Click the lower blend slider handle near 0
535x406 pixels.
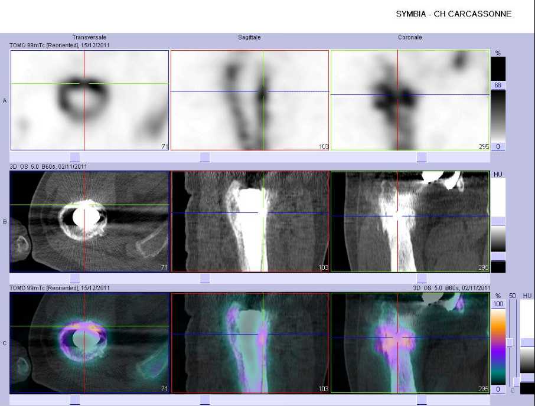pyautogui.click(x=517, y=381)
